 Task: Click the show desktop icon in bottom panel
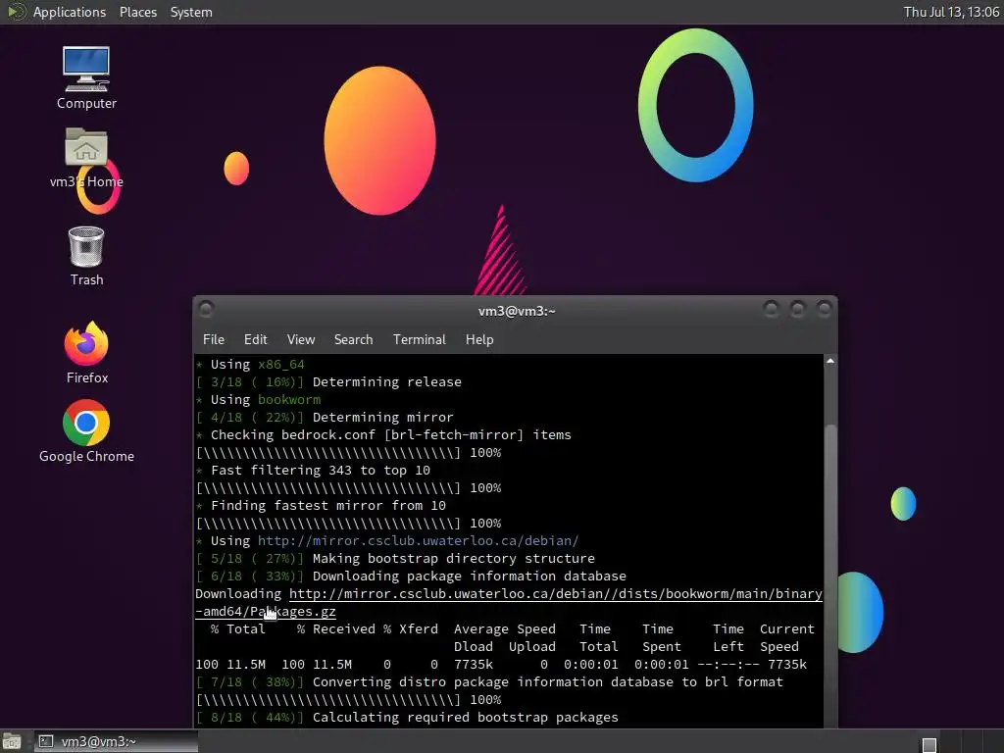click(12, 741)
